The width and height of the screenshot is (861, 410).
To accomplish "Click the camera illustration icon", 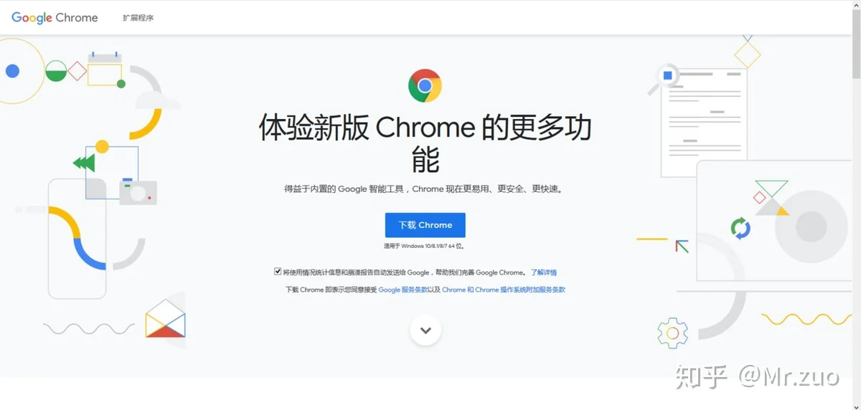I will click(138, 192).
